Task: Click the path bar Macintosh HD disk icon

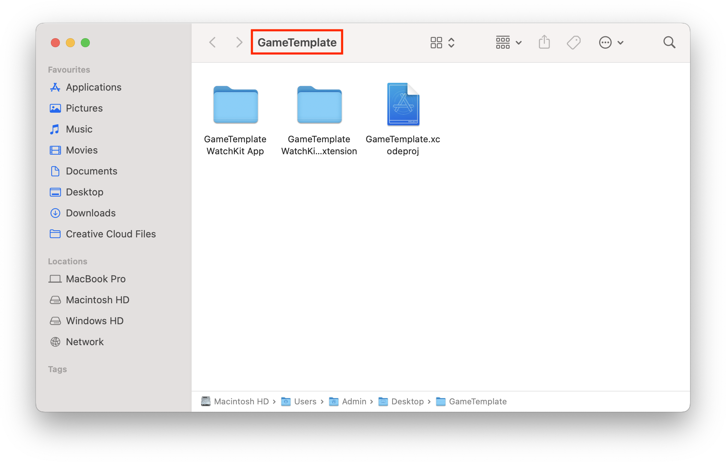Action: 206,401
